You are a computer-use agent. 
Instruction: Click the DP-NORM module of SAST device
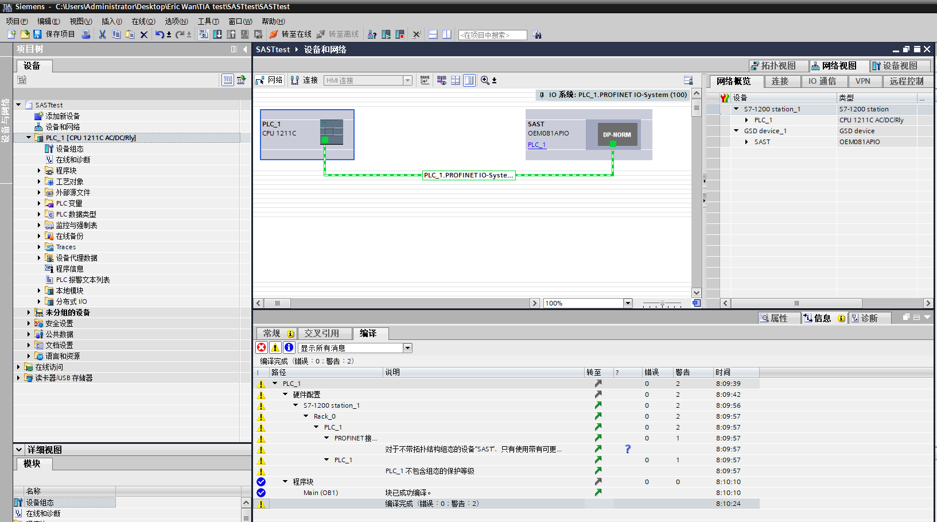pyautogui.click(x=617, y=134)
